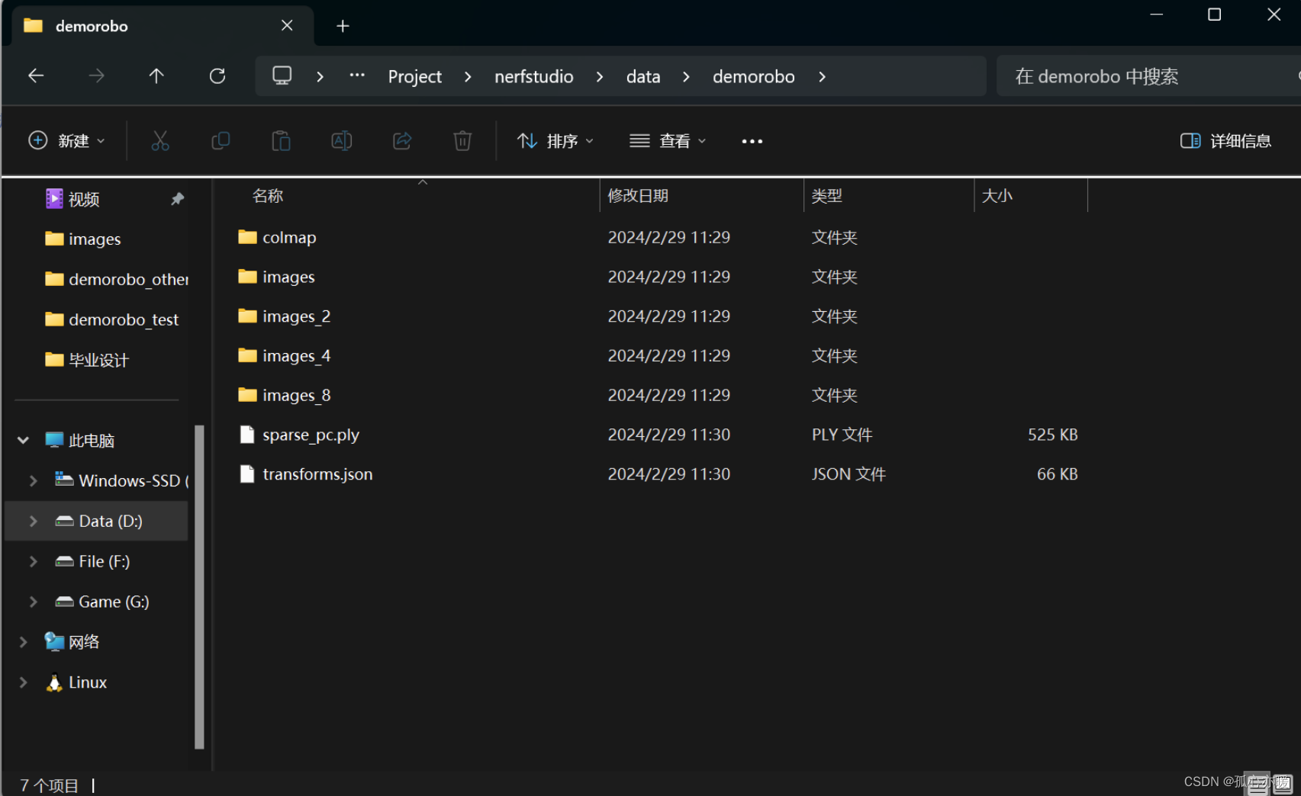The width and height of the screenshot is (1301, 796).
Task: Expand the chevron after demorobo breadcrumb
Action: tap(822, 76)
